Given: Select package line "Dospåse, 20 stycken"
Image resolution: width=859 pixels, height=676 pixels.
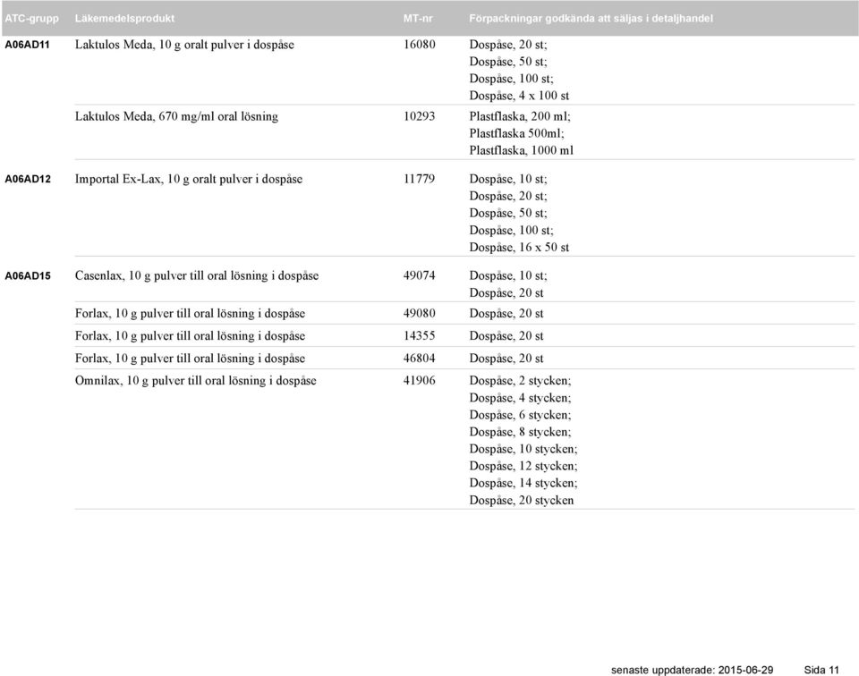Looking at the screenshot, I should tap(522, 501).
